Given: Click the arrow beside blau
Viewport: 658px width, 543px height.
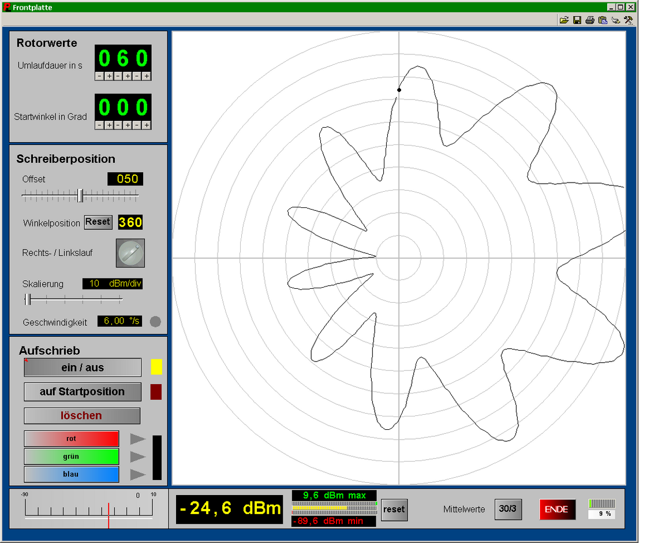Looking at the screenshot, I should [x=137, y=475].
